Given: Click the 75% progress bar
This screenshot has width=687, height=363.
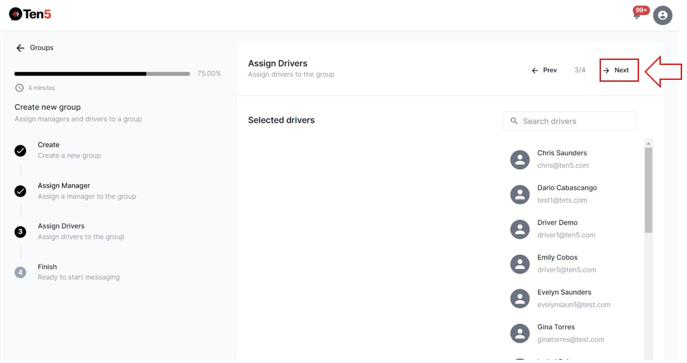Looking at the screenshot, I should pyautogui.click(x=102, y=74).
